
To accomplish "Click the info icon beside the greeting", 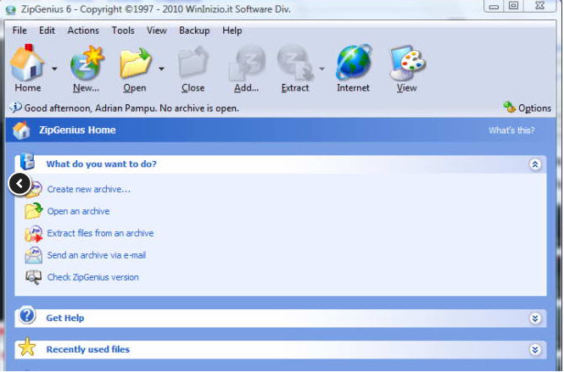I will coord(15,107).
